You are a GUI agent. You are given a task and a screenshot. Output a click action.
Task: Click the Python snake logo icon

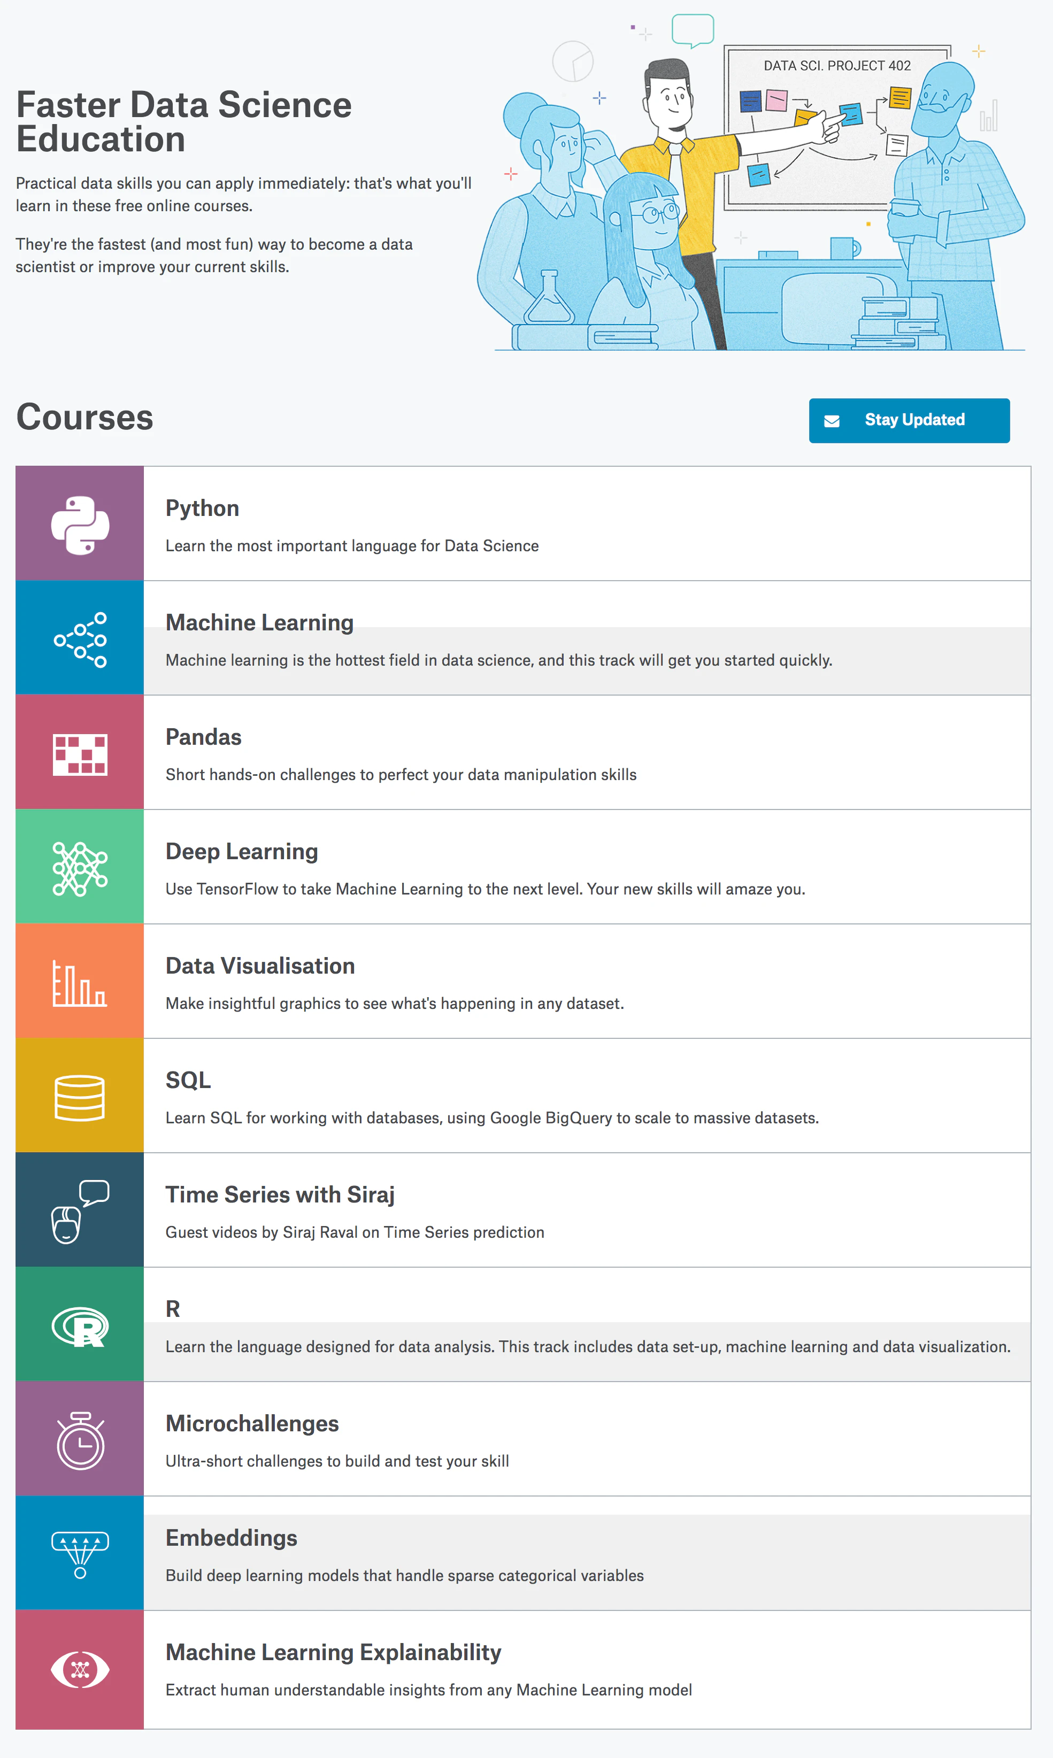click(x=80, y=525)
